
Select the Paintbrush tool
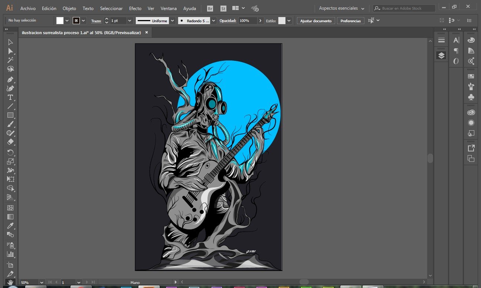(x=10, y=124)
